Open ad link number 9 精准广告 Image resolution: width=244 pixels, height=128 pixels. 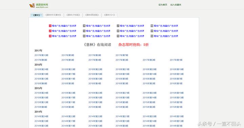(132, 36)
